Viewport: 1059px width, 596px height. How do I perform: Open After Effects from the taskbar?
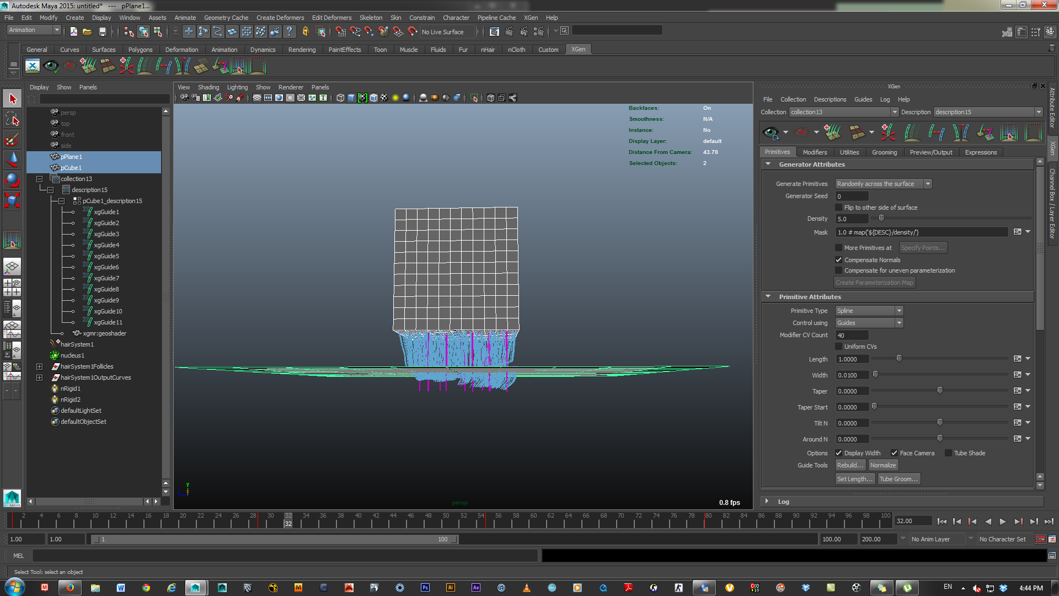click(476, 588)
